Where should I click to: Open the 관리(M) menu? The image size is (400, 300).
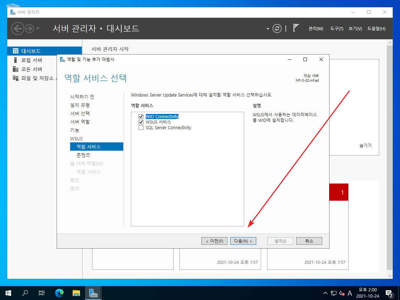(316, 28)
